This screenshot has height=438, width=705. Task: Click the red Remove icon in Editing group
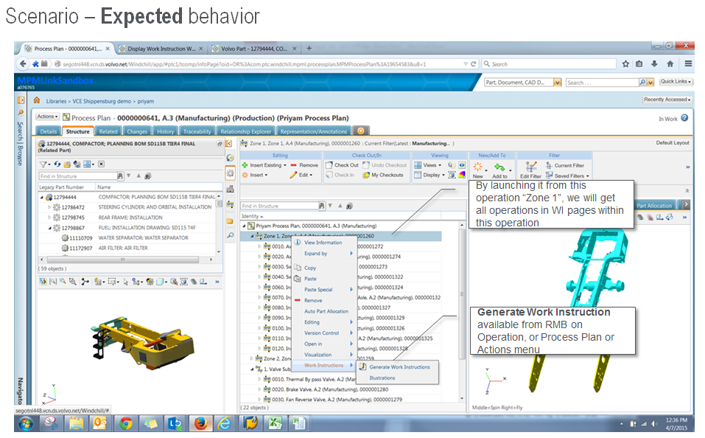(x=294, y=165)
